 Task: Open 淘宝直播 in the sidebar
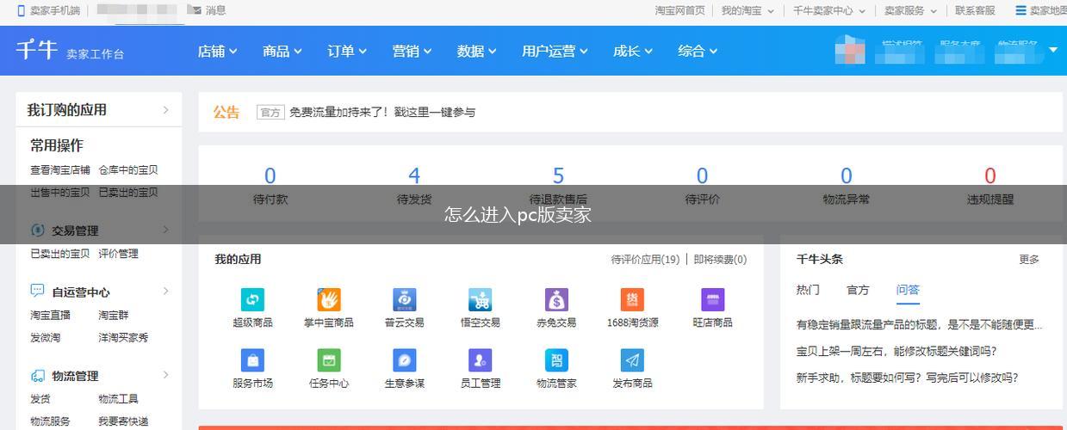(x=50, y=316)
